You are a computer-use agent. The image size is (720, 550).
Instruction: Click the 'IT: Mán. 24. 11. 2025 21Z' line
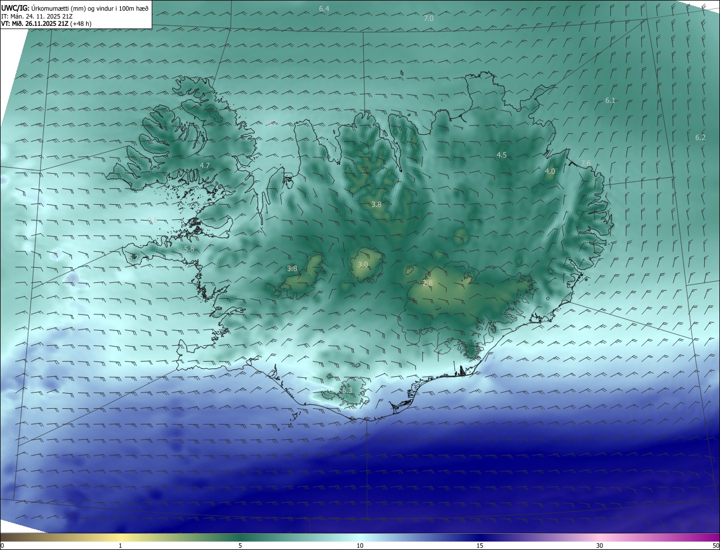pos(37,16)
